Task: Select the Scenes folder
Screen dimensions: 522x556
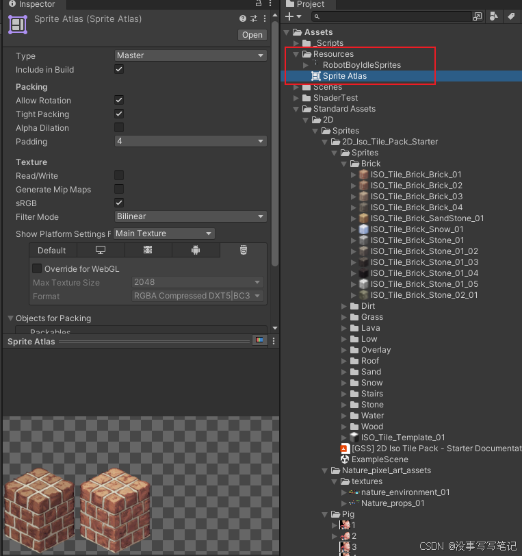Action: point(322,87)
